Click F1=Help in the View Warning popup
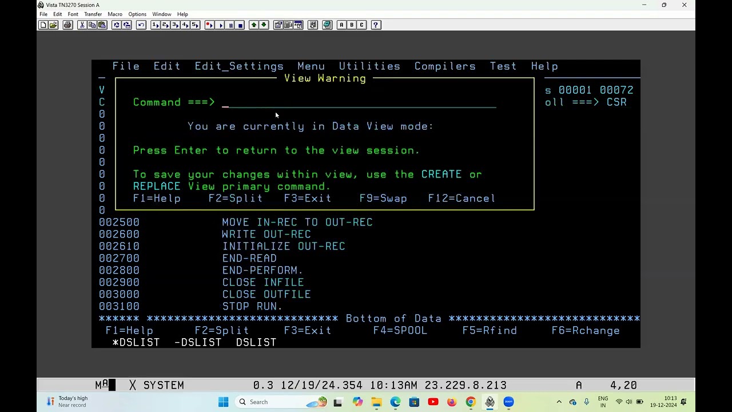 (157, 199)
